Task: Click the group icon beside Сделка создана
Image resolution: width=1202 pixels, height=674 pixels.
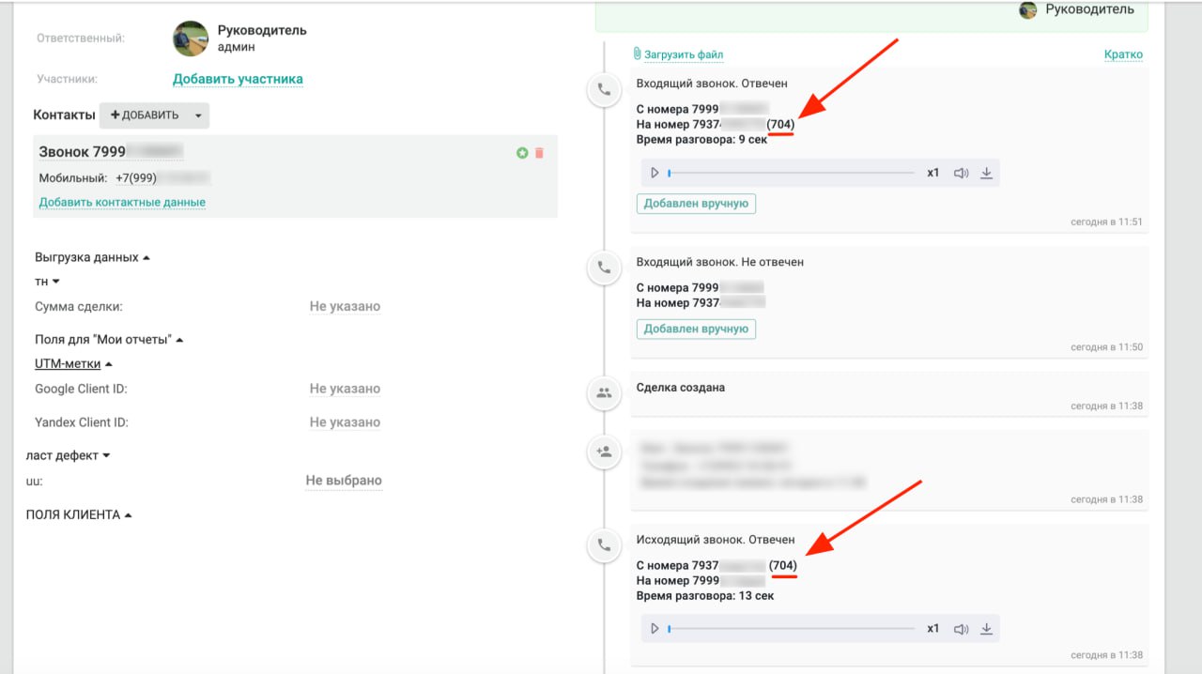Action: click(x=604, y=393)
